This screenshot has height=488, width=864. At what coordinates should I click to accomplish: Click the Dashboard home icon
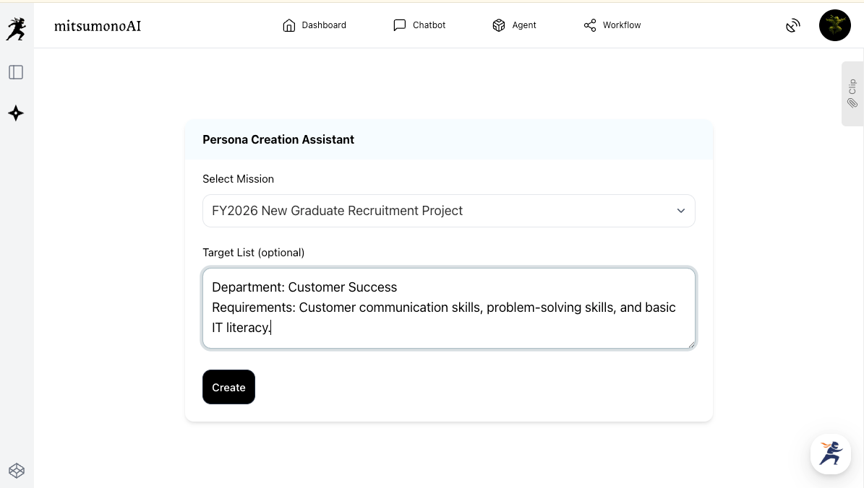289,25
